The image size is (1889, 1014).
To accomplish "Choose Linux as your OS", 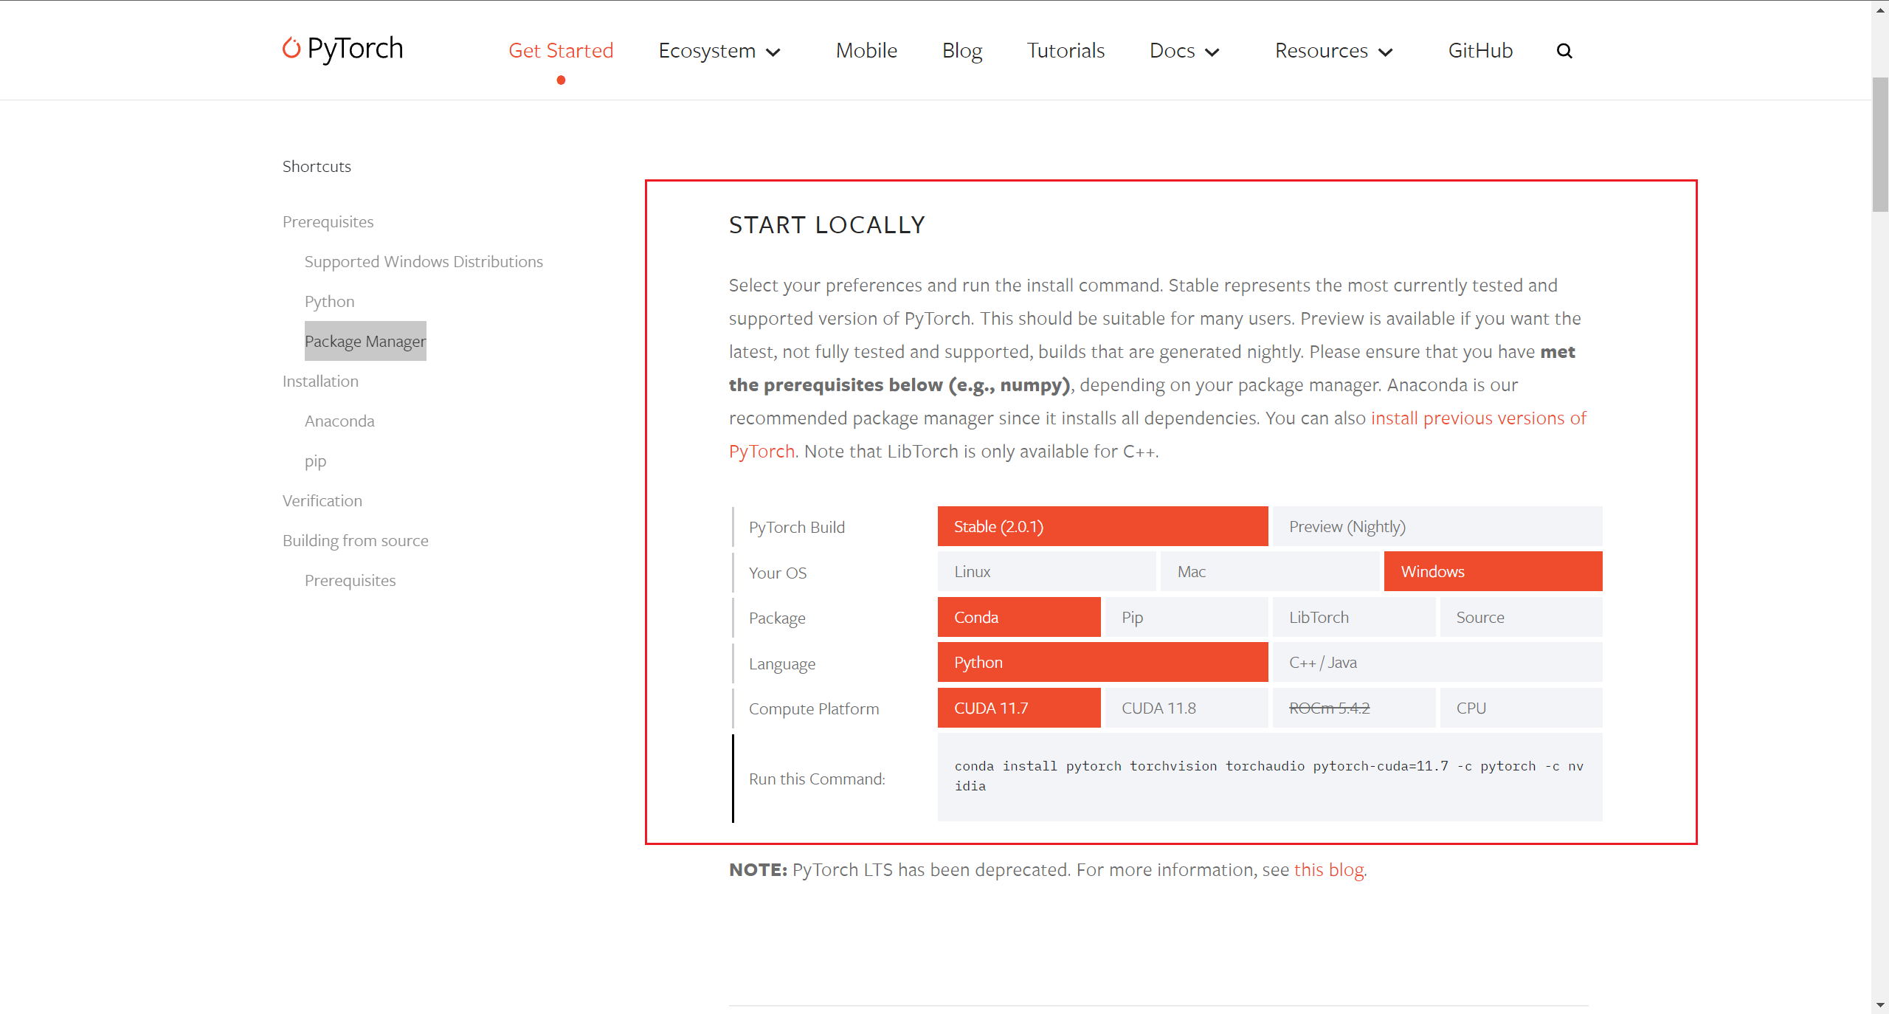I will (x=1046, y=572).
